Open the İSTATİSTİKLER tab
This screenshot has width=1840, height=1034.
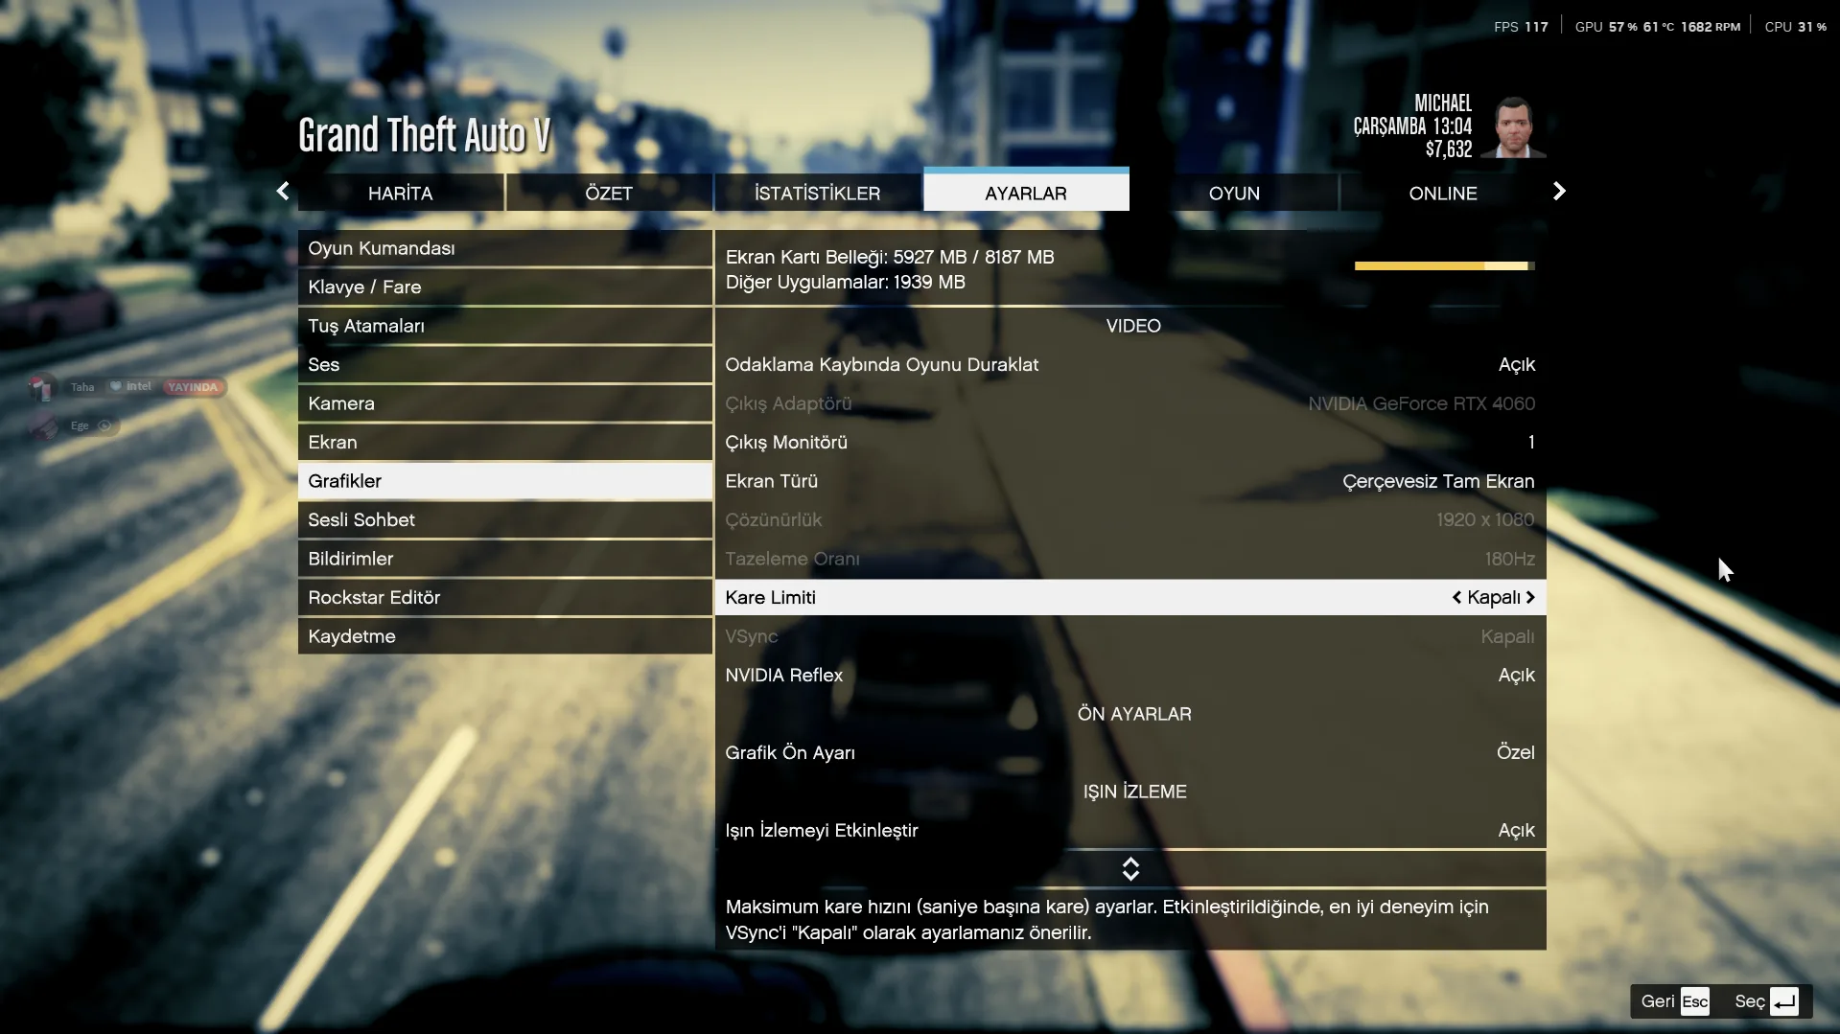pos(818,193)
